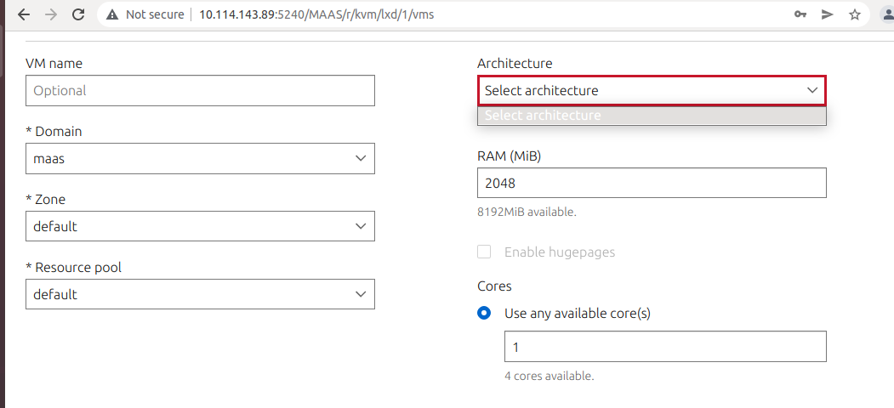Select Use any available core(s) radio
This screenshot has width=894, height=408.
click(484, 313)
